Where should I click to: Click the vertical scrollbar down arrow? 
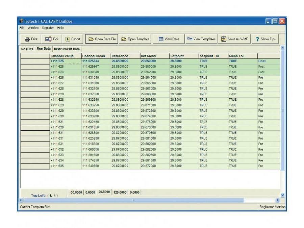click(x=282, y=195)
